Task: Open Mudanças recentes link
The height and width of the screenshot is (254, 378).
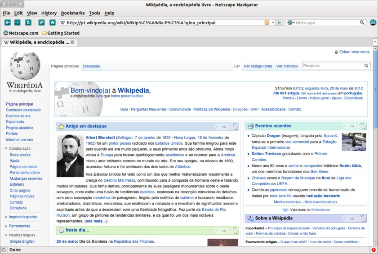Action: [x=26, y=178]
